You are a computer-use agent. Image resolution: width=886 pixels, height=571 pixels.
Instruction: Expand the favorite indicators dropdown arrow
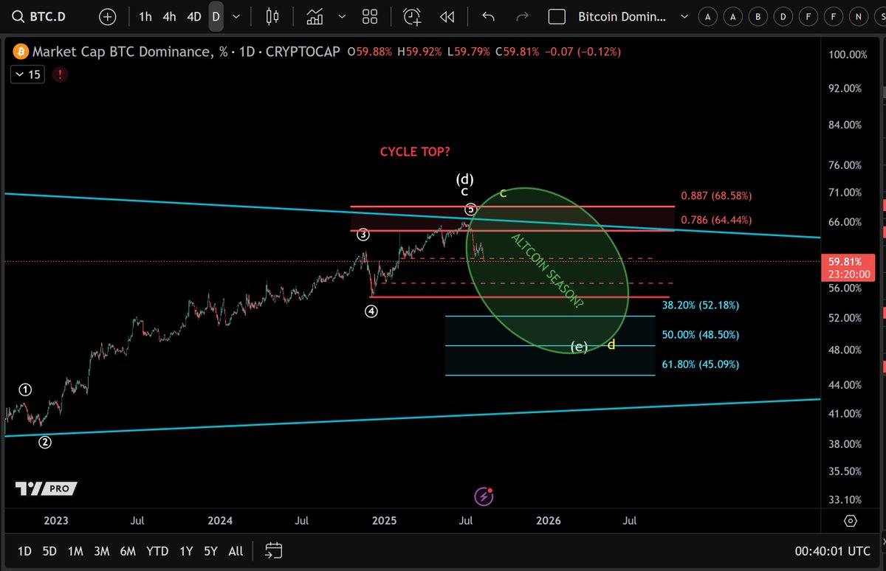pos(341,16)
